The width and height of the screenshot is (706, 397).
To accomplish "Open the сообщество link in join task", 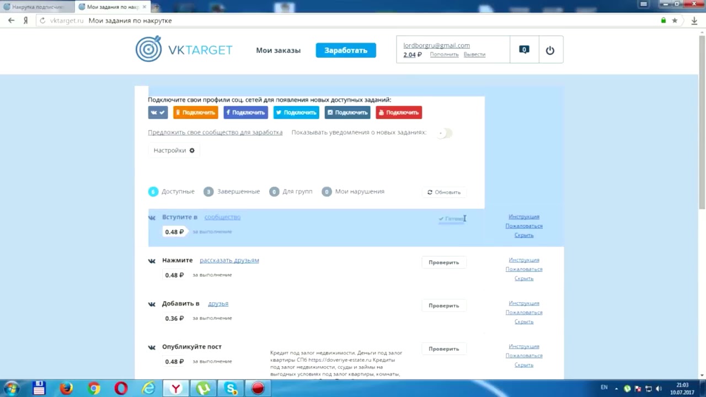I will point(222,217).
